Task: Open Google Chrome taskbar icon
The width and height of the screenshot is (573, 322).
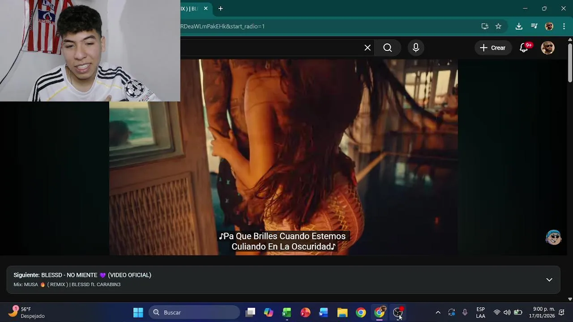Action: click(x=361, y=313)
